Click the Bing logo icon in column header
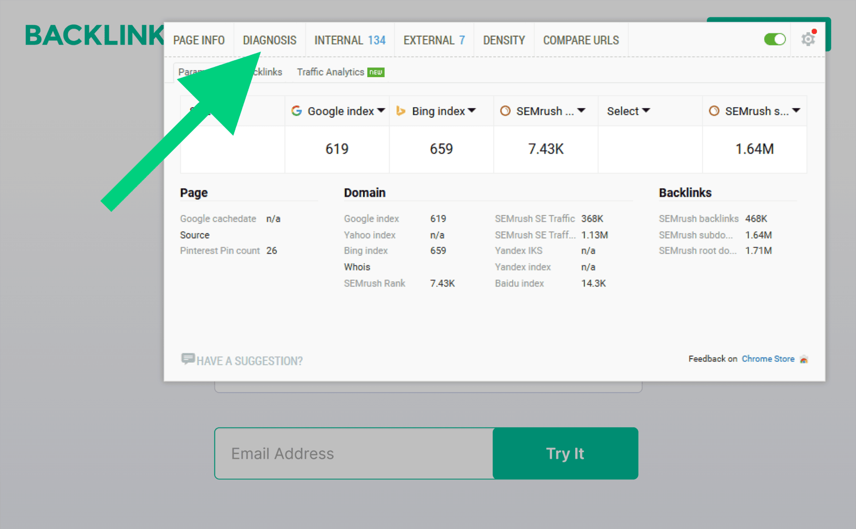The width and height of the screenshot is (856, 529). point(401,111)
